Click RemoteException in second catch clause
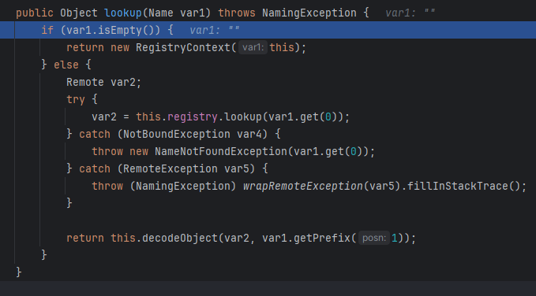This screenshot has width=536, height=296. pos(171,168)
